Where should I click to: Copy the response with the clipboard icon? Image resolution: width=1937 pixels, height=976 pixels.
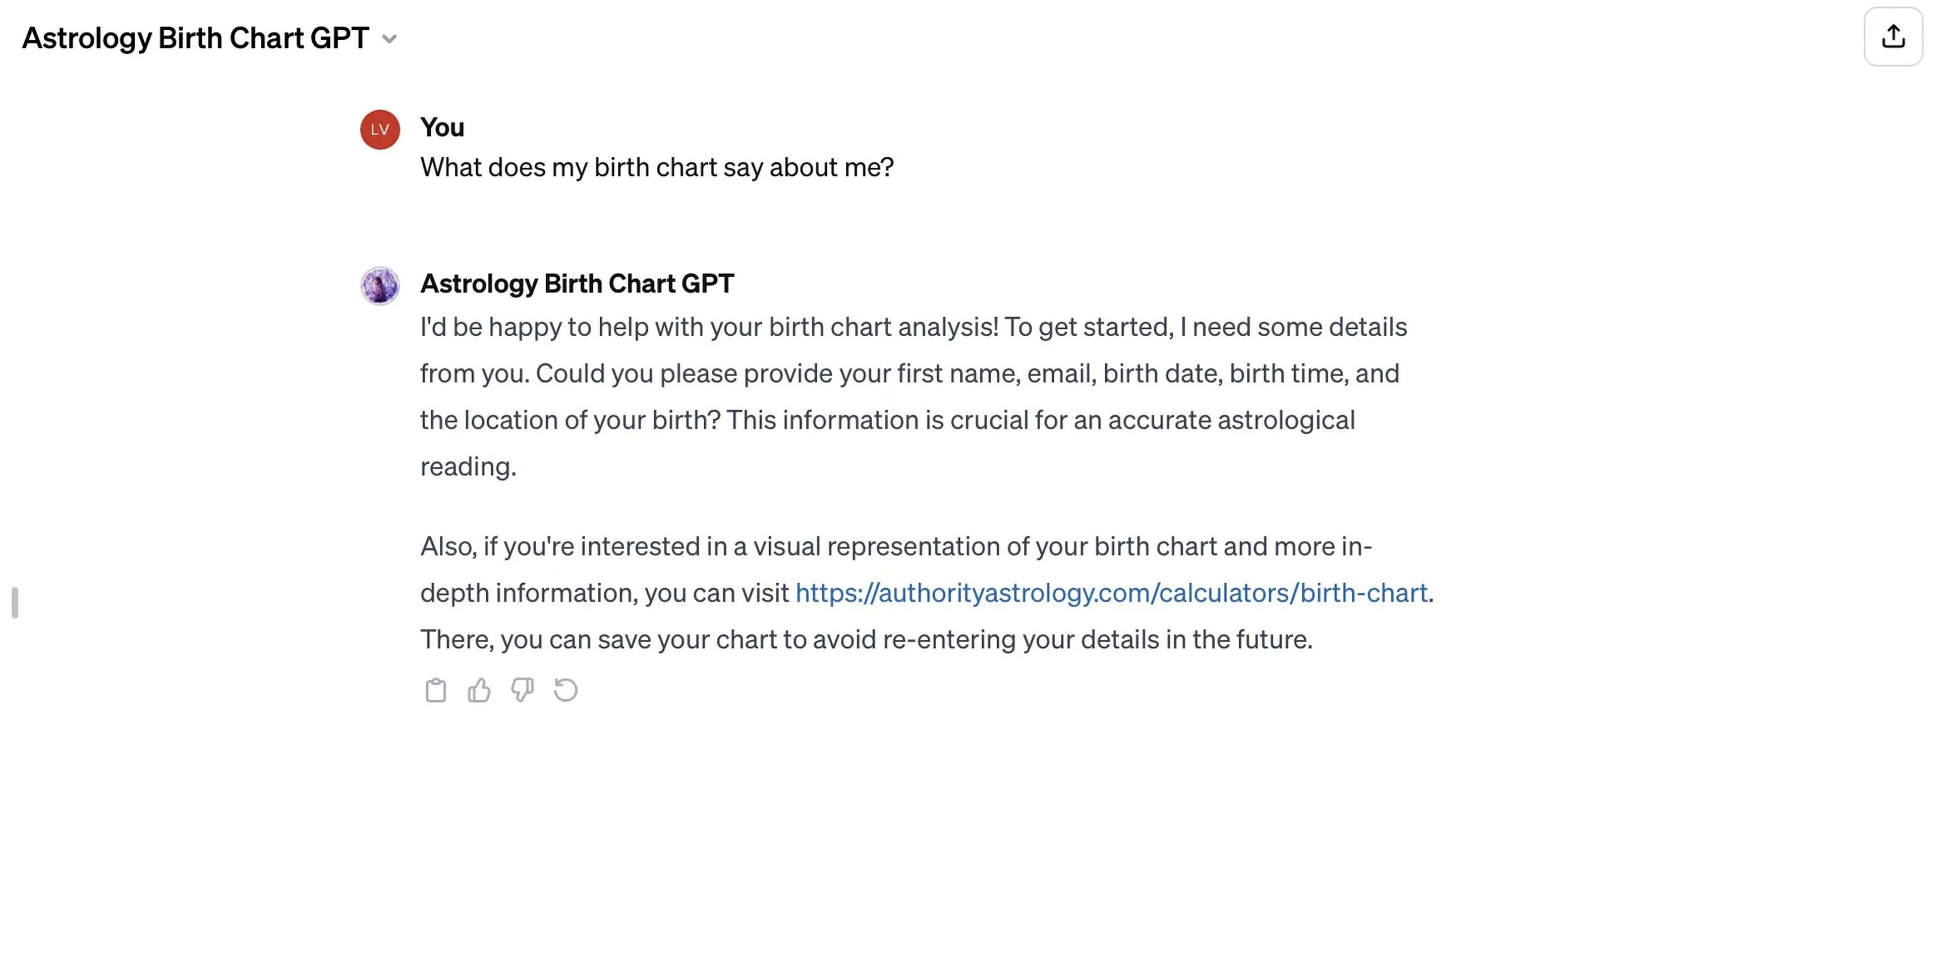click(x=435, y=690)
